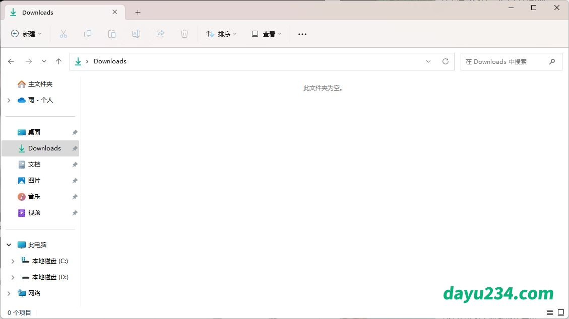Open the 排序 sort dropdown

(x=221, y=34)
